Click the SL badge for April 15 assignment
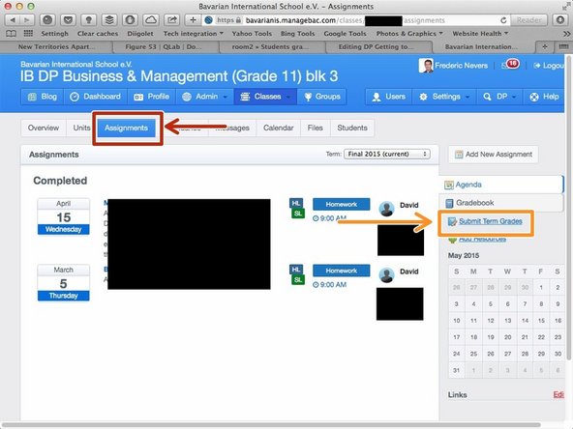This screenshot has width=573, height=429. (298, 213)
